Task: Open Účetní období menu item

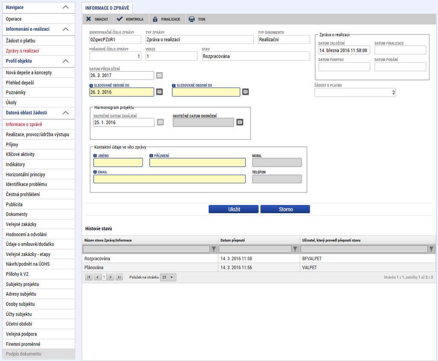Action: click(38, 324)
